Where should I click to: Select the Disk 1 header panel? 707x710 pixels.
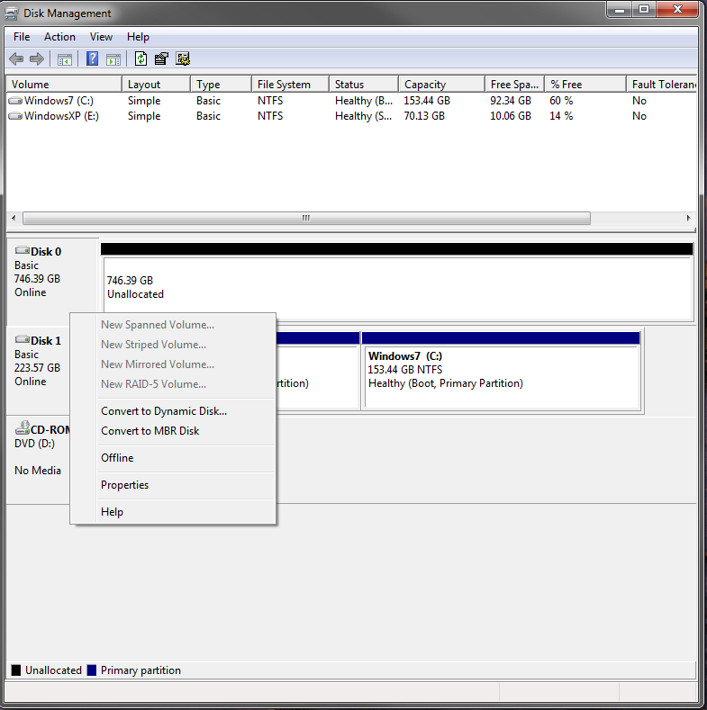(x=38, y=371)
